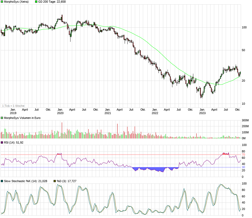Screen dimensions: 252x218
Task: Click the red 70 RSI threshold label
Action: pyautogui.click(x=243, y=155)
